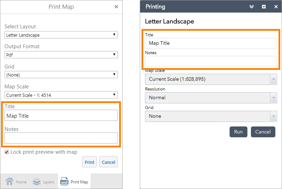
Task: Click the Title field in Printing panel
Action: [211, 43]
